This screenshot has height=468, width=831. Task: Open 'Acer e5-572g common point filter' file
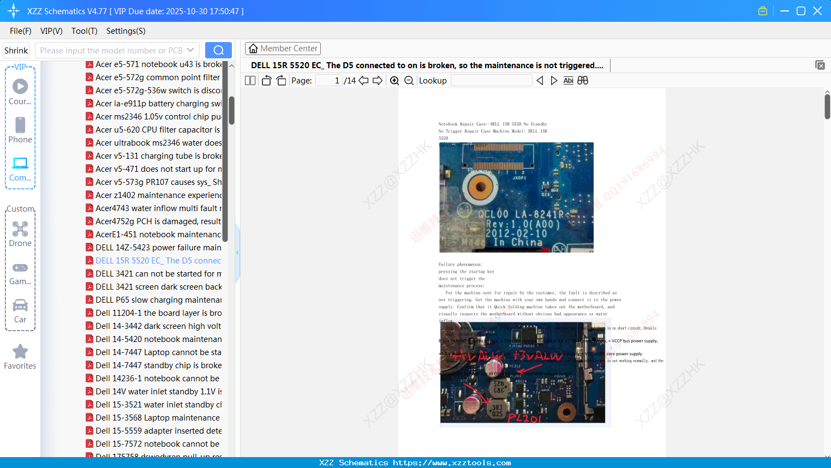tap(154, 77)
